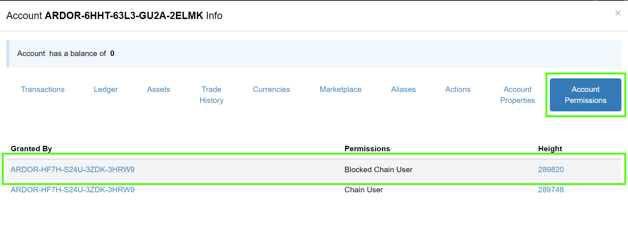The width and height of the screenshot is (628, 226).
Task: Click the account ID in the dialog title
Action: pos(124,16)
